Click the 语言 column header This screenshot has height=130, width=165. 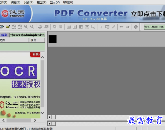coord(37,40)
